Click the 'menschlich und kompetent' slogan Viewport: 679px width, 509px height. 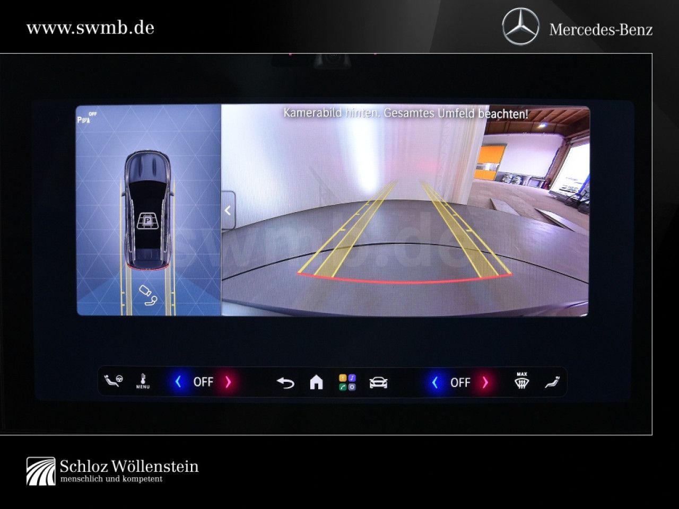(111, 479)
